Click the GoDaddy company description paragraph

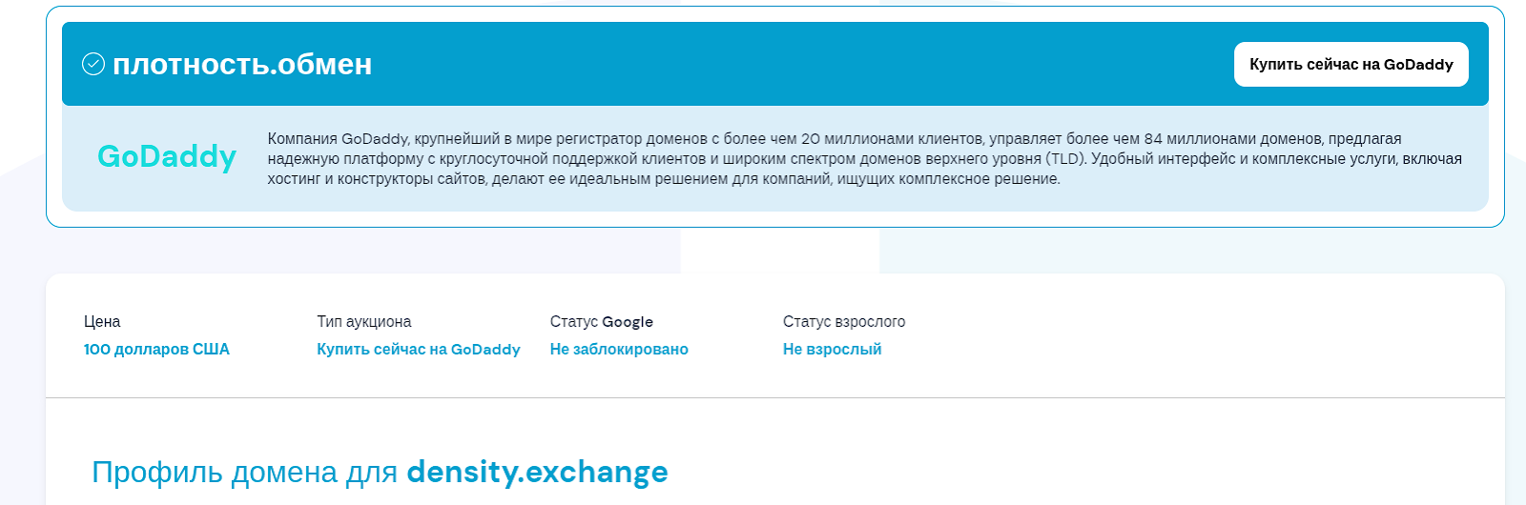(x=864, y=159)
